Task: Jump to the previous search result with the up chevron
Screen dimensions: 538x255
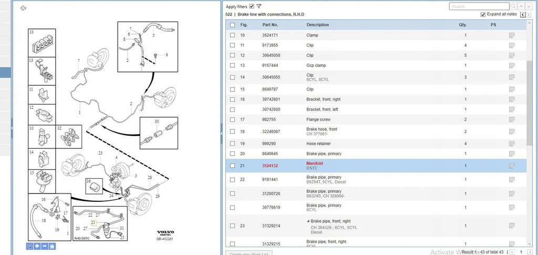Action: [521, 6]
